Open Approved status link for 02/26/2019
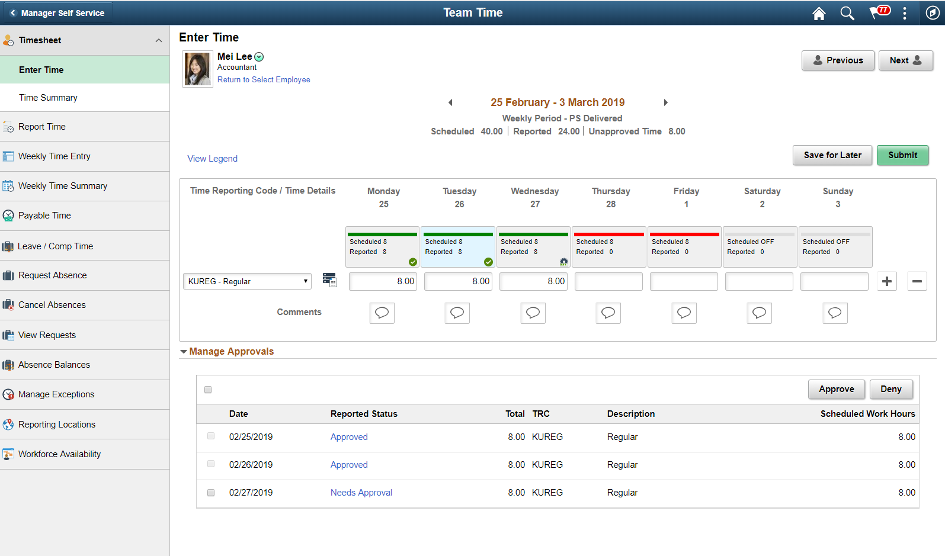 tap(349, 465)
